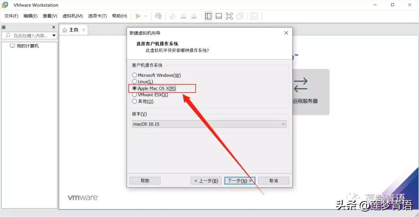
Task: Click the 远程服务器 label on home page
Action: coord(305,101)
